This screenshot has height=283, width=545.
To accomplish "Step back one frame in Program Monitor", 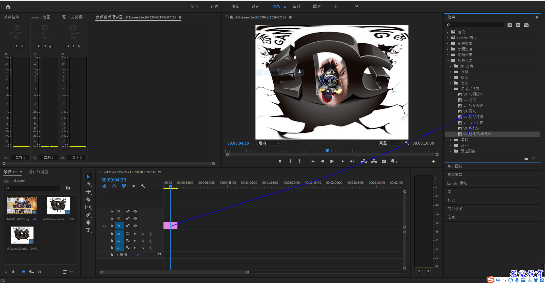I will (x=322, y=161).
